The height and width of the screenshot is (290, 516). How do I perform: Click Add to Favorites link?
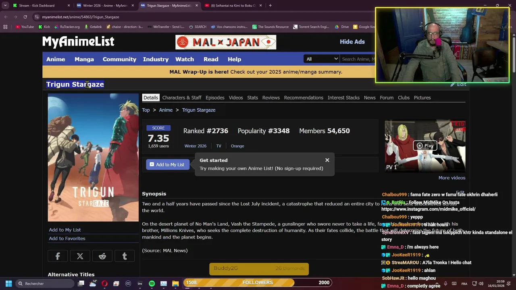click(x=67, y=238)
